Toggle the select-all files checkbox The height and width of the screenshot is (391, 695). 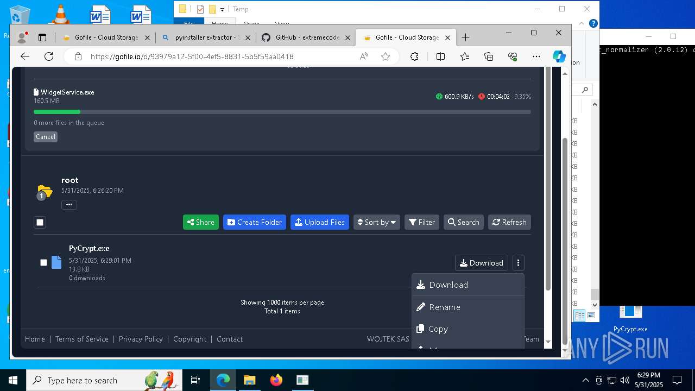tap(40, 222)
